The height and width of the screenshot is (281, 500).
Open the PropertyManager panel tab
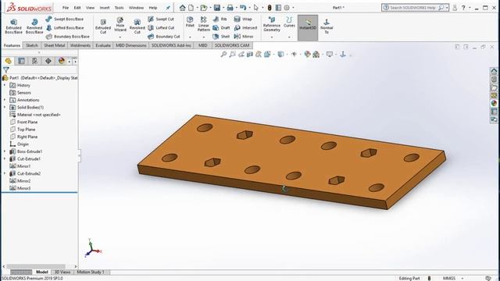coord(21,61)
